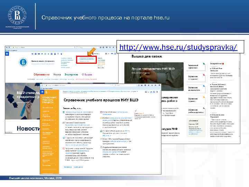
Task: Open the Образование menu on the hse.ru homepage
Action: point(41,74)
